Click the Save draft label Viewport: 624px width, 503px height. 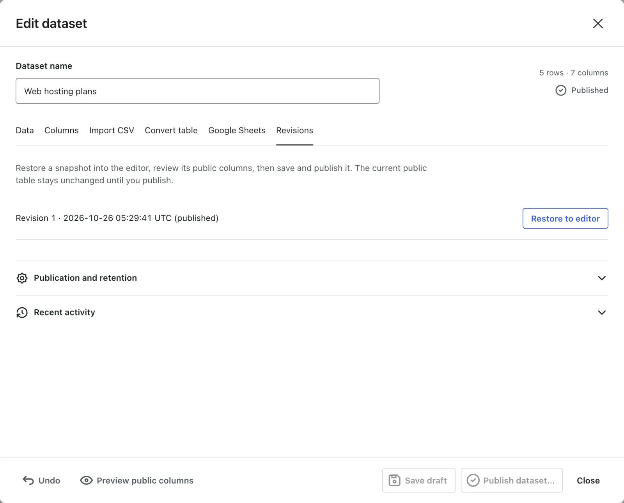426,480
